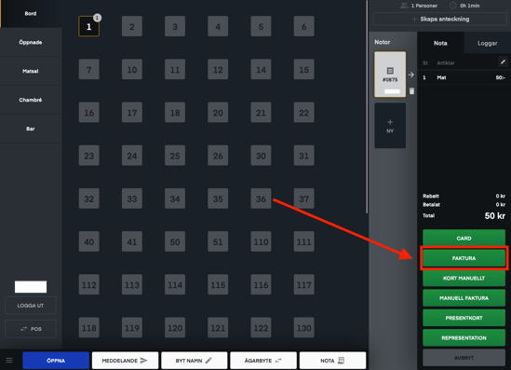Click the arrow icon next to note #0875
The height and width of the screenshot is (370, 511).
tap(411, 75)
